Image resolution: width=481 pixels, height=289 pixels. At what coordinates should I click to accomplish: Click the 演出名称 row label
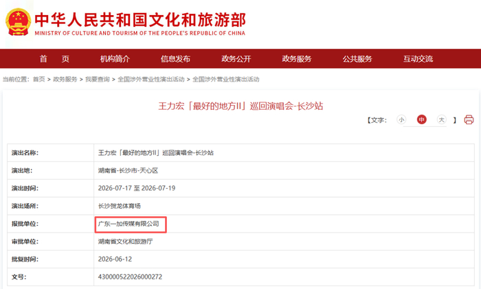(25, 152)
